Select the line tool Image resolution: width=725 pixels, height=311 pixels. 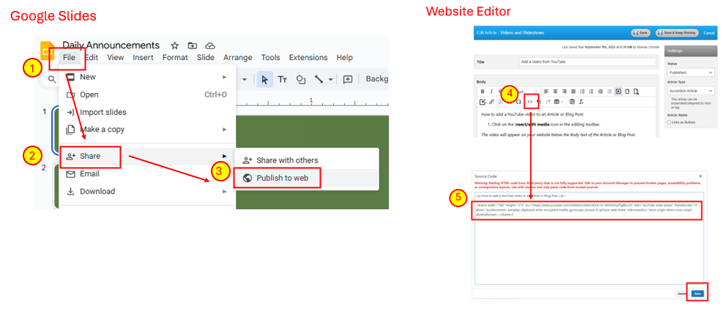tap(319, 80)
